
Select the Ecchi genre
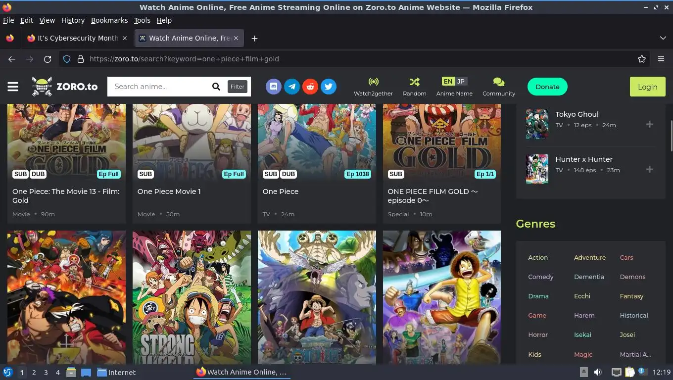pyautogui.click(x=582, y=296)
